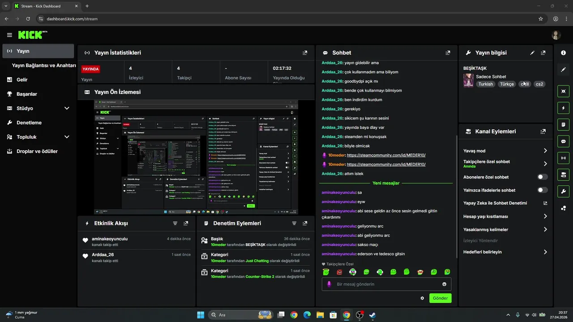This screenshot has width=573, height=322.
Task: Click the message input field Bir mesaj gönderin
Action: 386,284
